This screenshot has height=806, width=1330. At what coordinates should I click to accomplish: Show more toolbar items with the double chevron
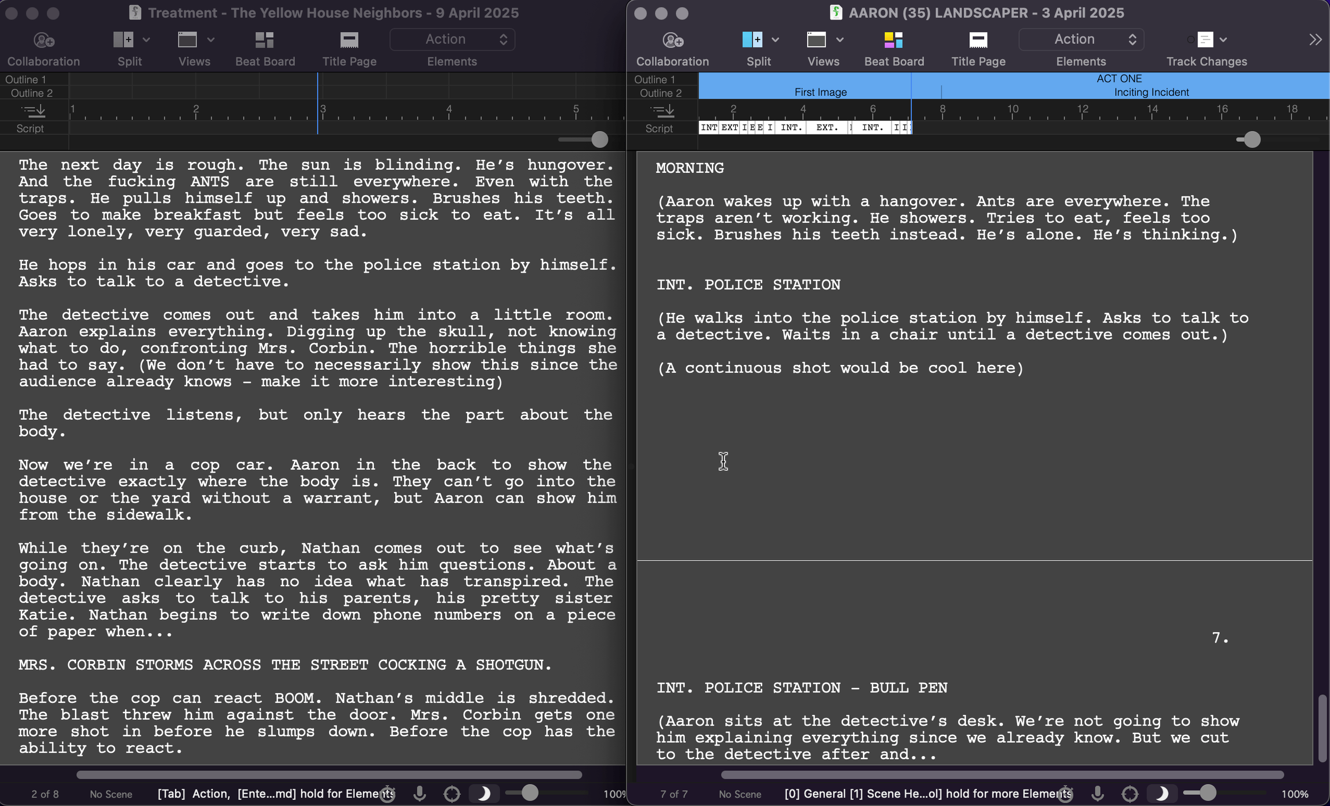(1315, 40)
